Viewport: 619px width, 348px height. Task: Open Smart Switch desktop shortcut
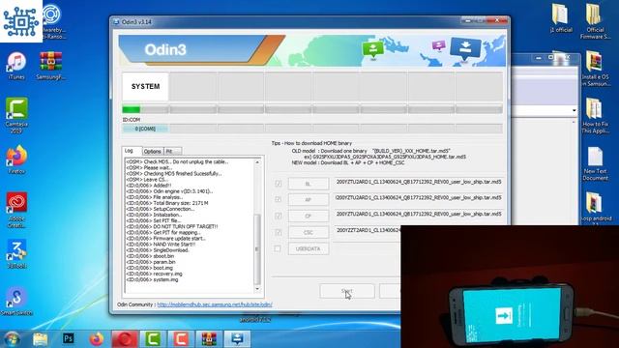tap(16, 302)
